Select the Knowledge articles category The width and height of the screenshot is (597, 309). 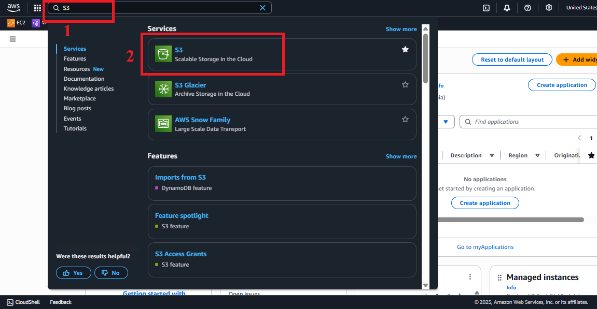tap(88, 89)
